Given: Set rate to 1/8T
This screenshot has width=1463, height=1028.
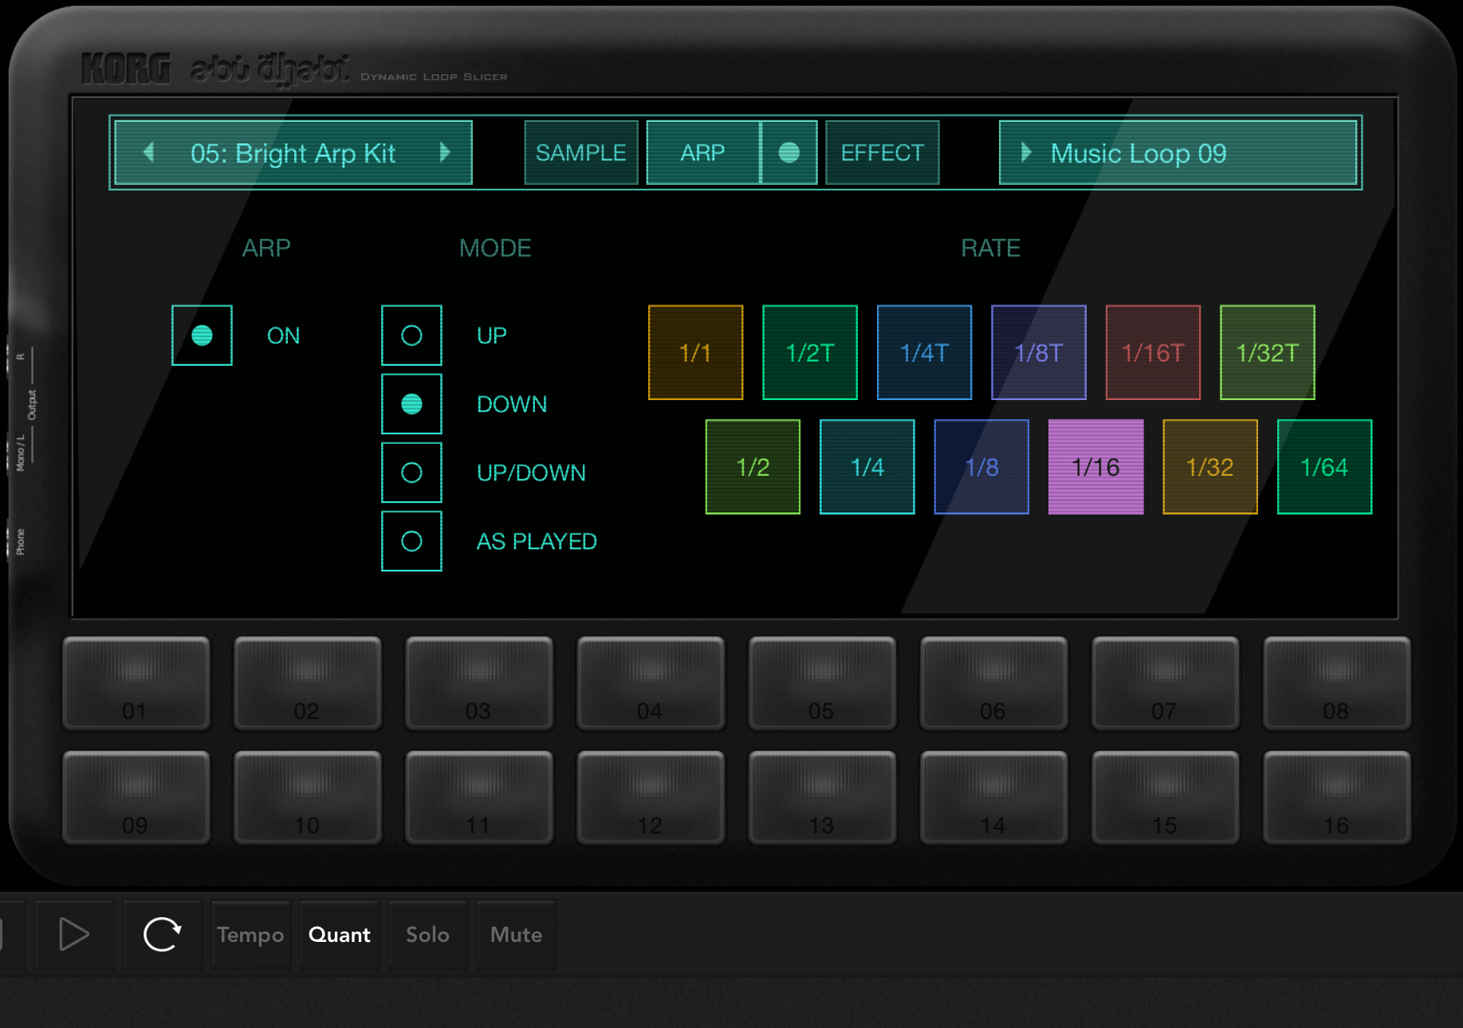Looking at the screenshot, I should 1038,352.
